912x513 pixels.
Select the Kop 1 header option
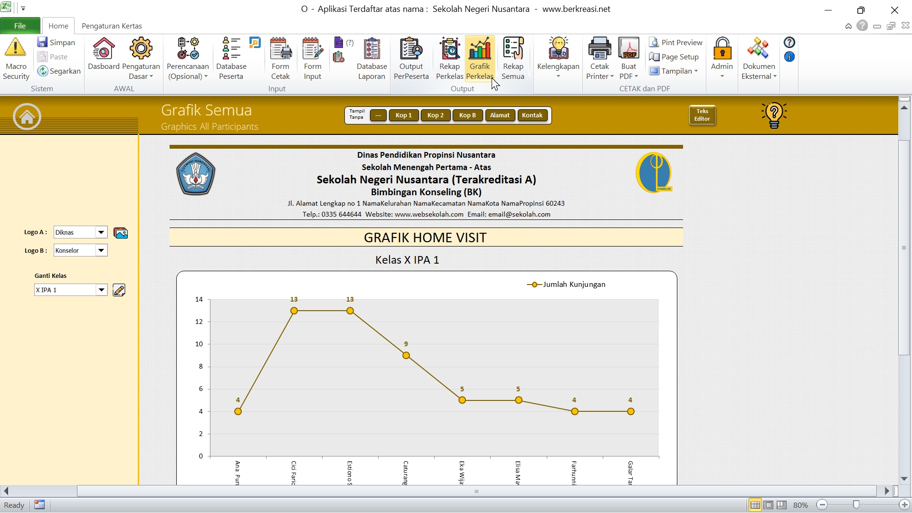403,115
